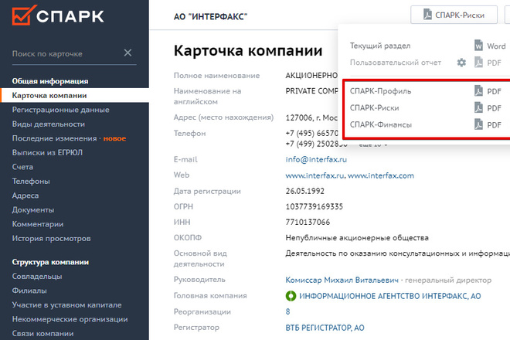The height and width of the screenshot is (340, 510).
Task: Open the 'Совладельцы' sidebar item
Action: click(x=37, y=276)
